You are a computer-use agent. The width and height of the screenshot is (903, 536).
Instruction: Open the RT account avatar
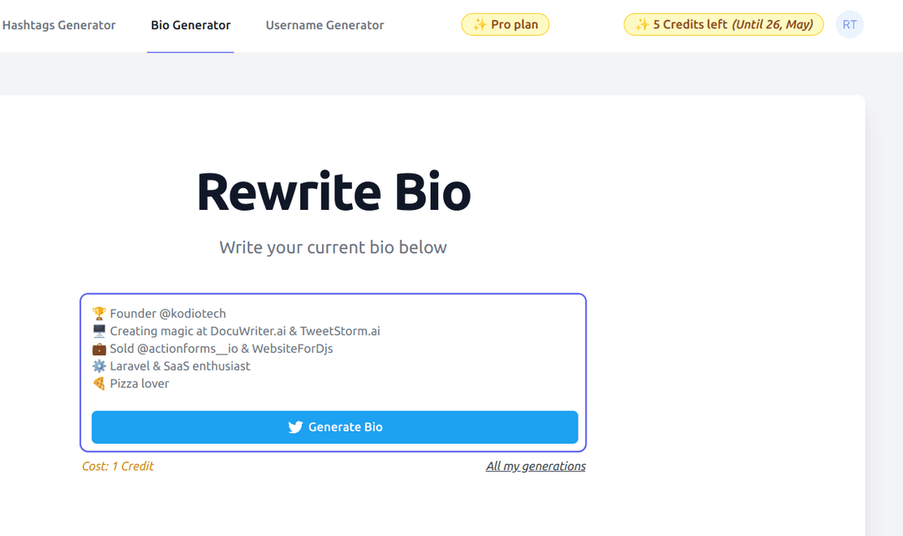849,24
